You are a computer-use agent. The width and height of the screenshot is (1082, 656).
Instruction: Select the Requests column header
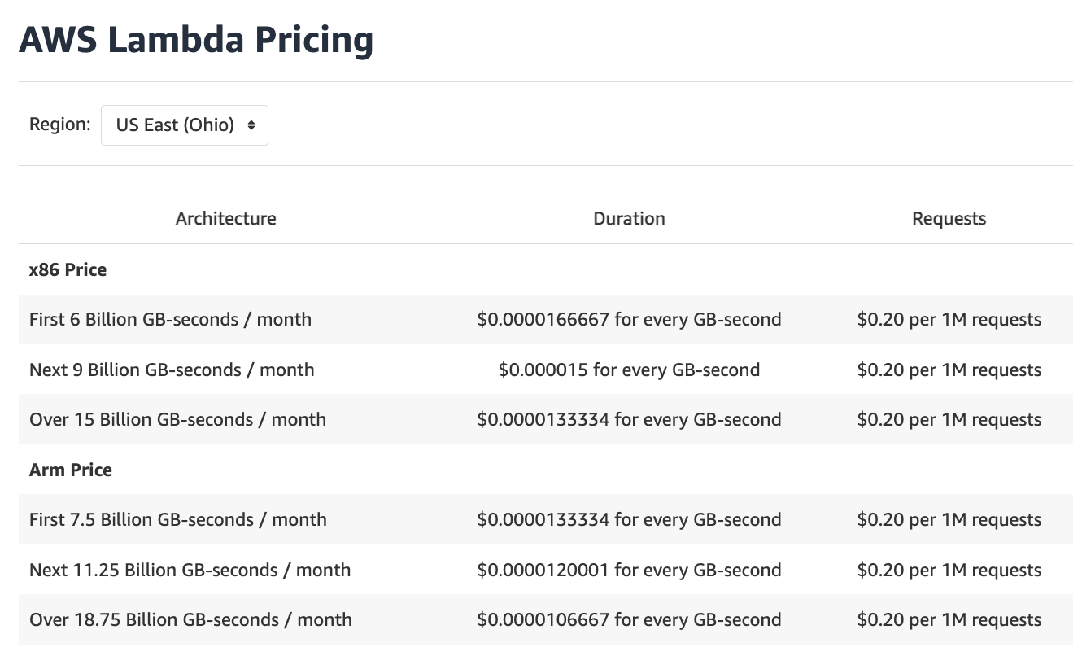(949, 218)
